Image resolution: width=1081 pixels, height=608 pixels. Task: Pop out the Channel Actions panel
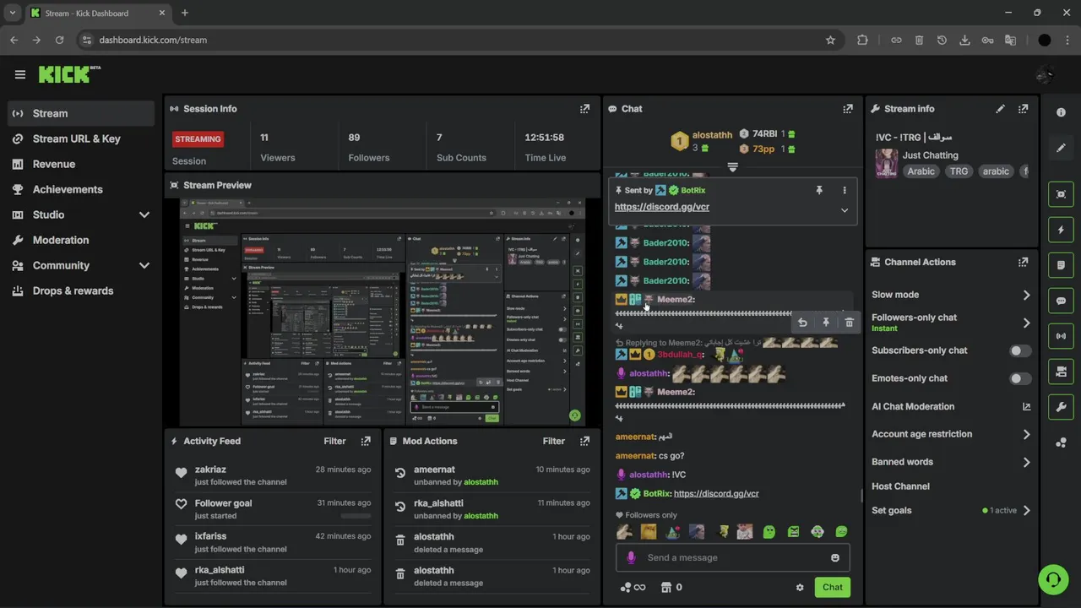(1023, 262)
